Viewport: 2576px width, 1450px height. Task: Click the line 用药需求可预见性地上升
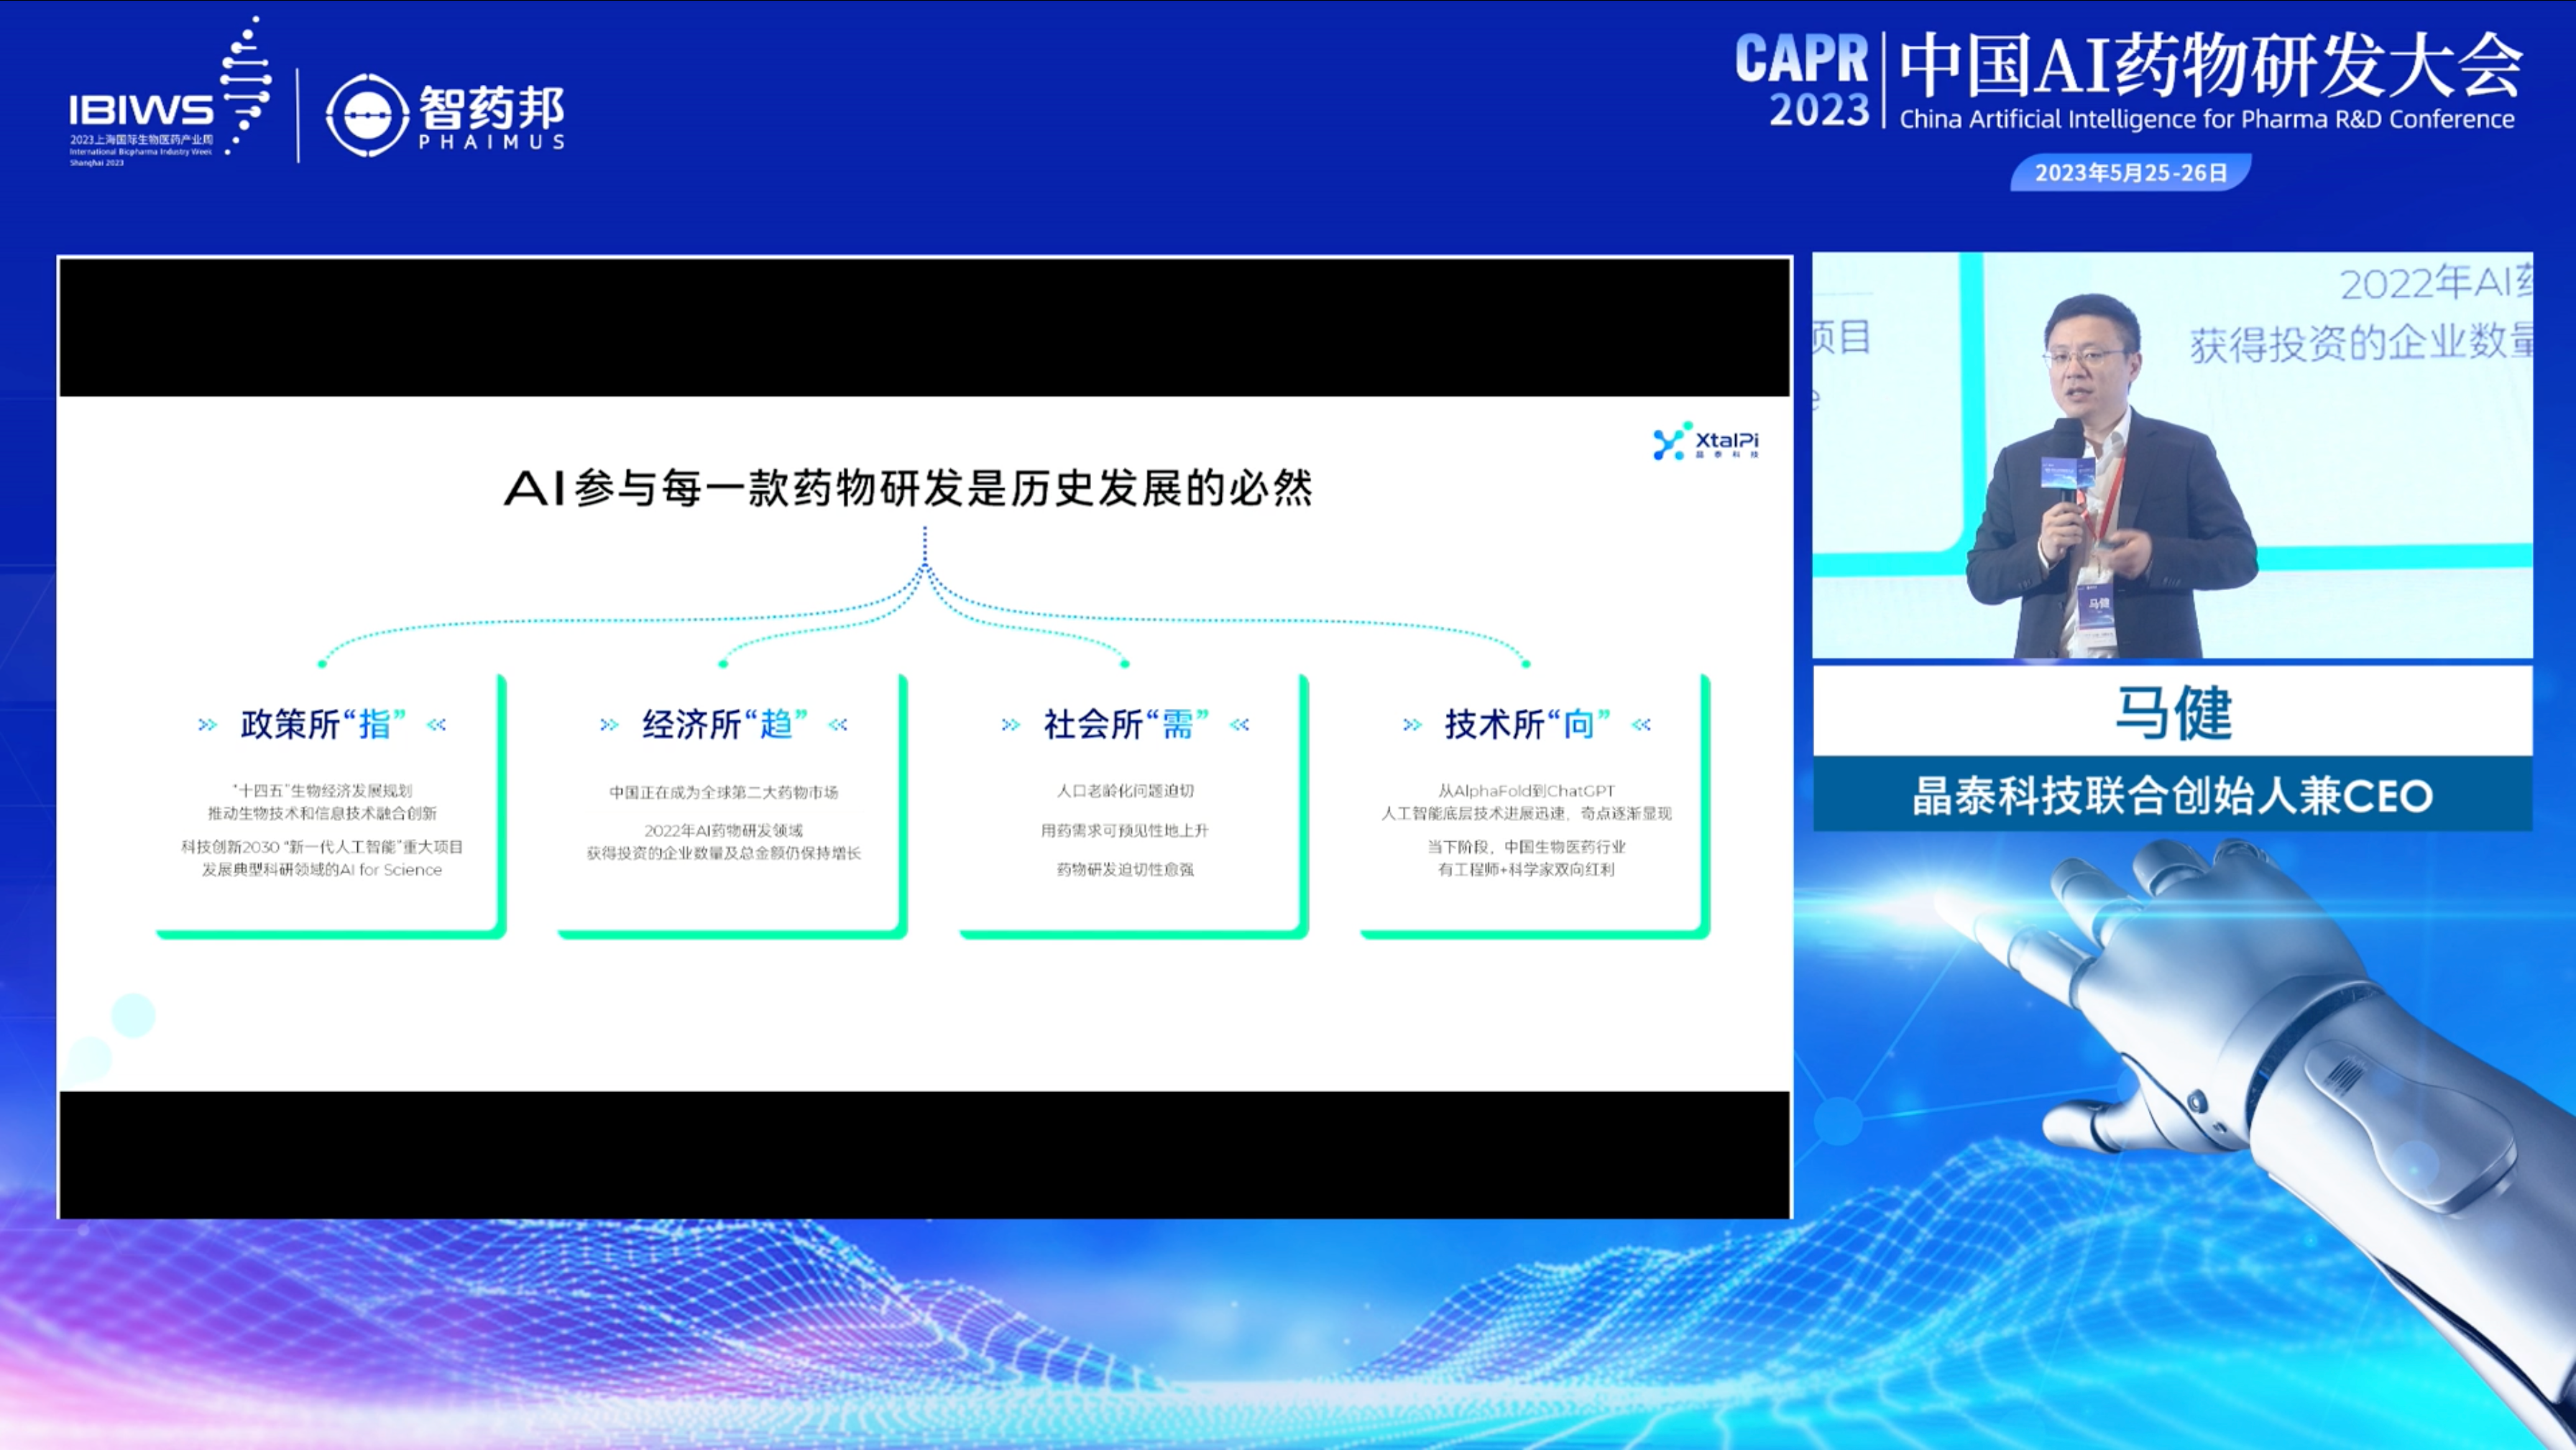[x=1126, y=830]
